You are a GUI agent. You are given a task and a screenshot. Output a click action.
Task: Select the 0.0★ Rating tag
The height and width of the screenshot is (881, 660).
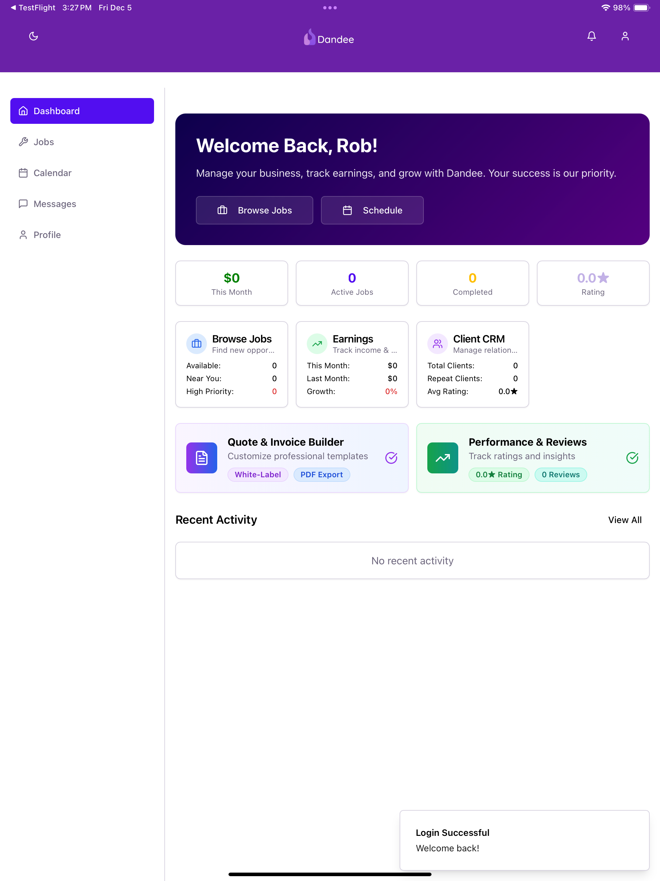click(x=499, y=475)
